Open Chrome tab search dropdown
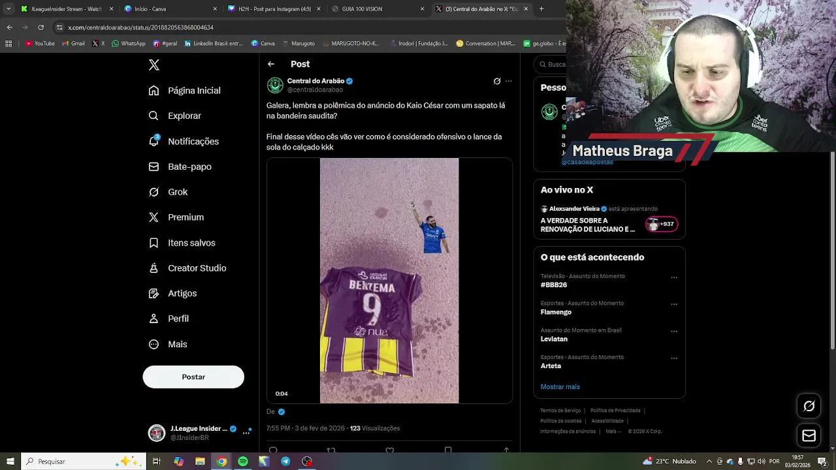The height and width of the screenshot is (470, 836). point(8,9)
